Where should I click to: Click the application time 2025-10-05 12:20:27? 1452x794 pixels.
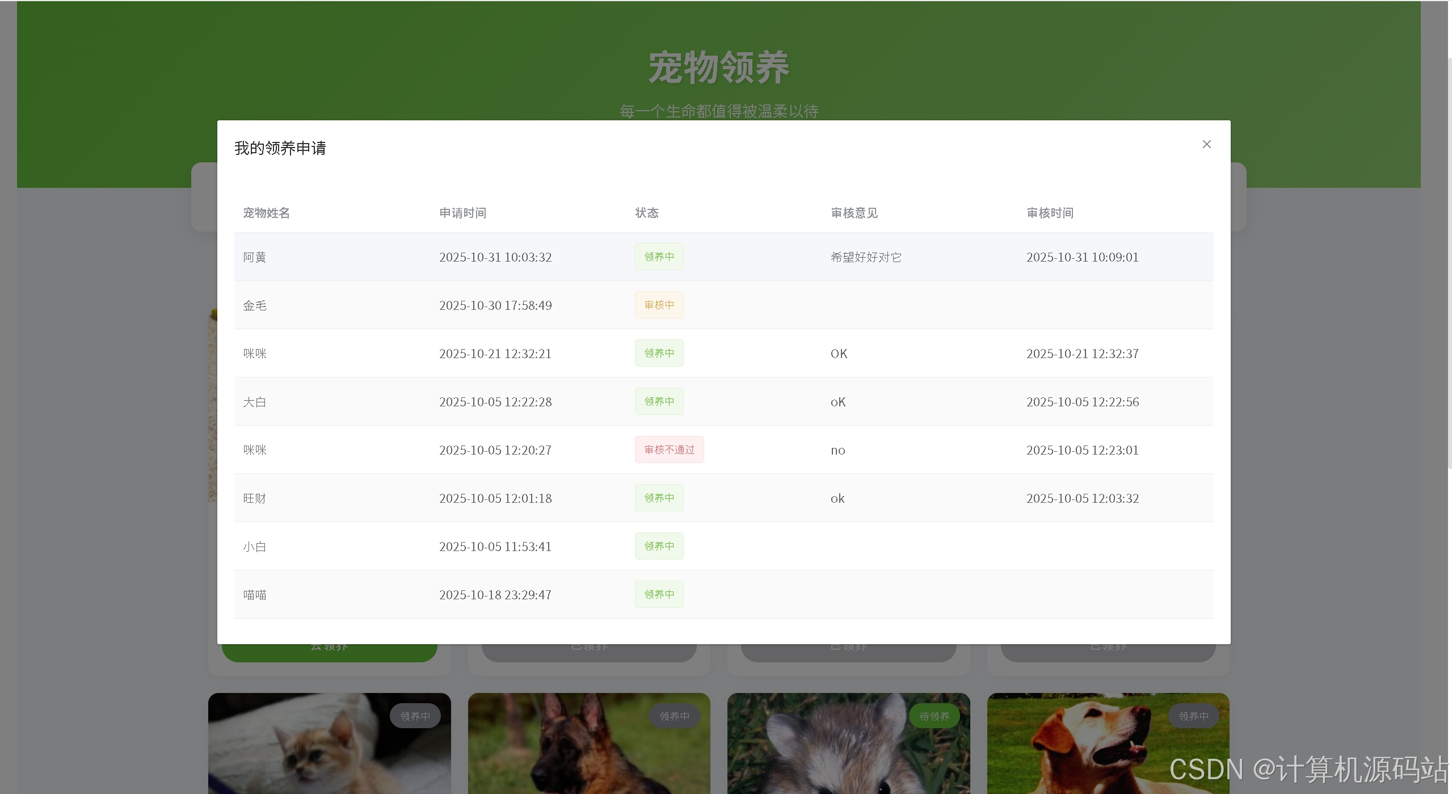pyautogui.click(x=495, y=450)
